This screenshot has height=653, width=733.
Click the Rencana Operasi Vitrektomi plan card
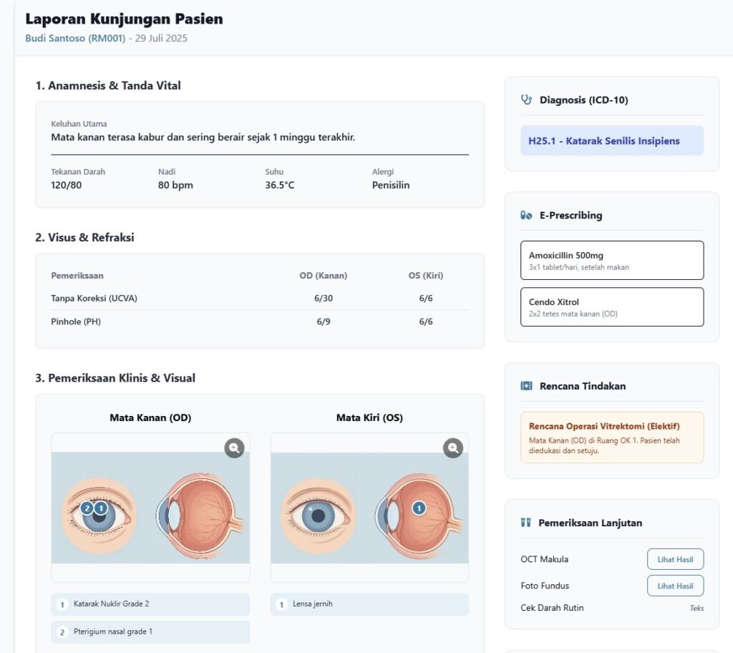[612, 437]
